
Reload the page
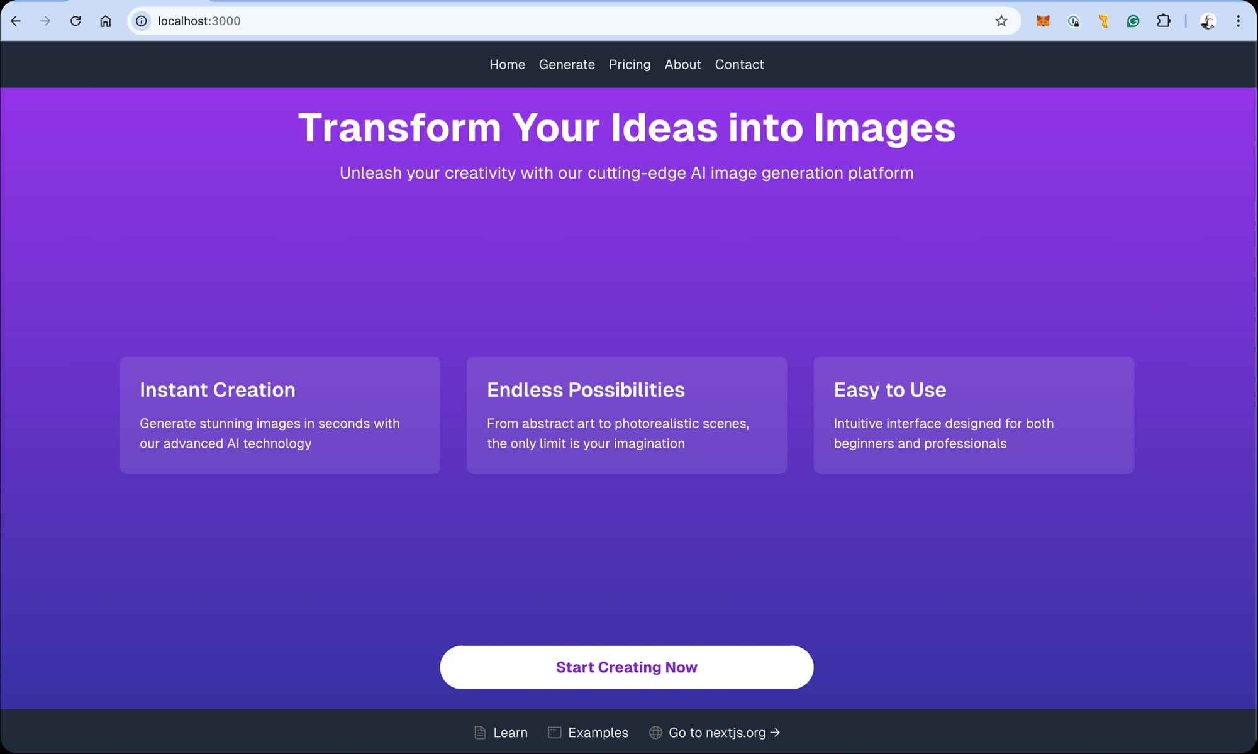(x=75, y=21)
